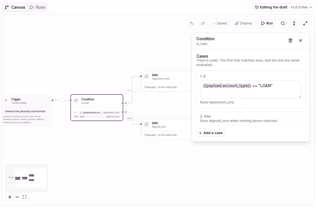Click the undo arrow icon
The height and width of the screenshot is (208, 318).
pos(192,23)
